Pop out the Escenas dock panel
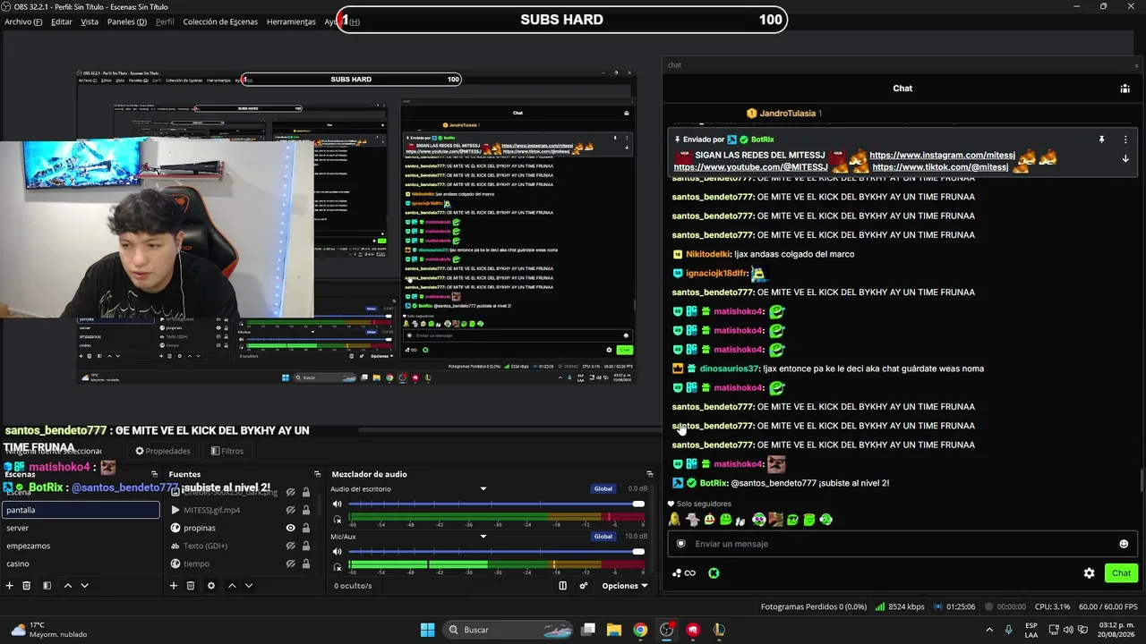Image resolution: width=1146 pixels, height=644 pixels. pyautogui.click(x=154, y=474)
